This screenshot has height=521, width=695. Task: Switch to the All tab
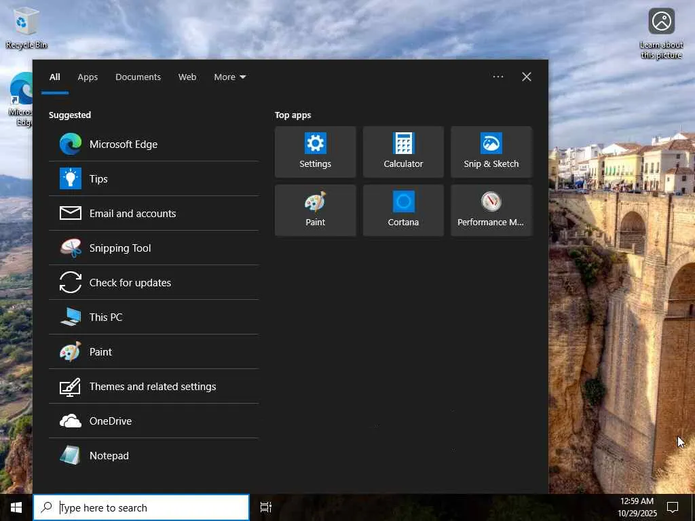click(x=54, y=77)
